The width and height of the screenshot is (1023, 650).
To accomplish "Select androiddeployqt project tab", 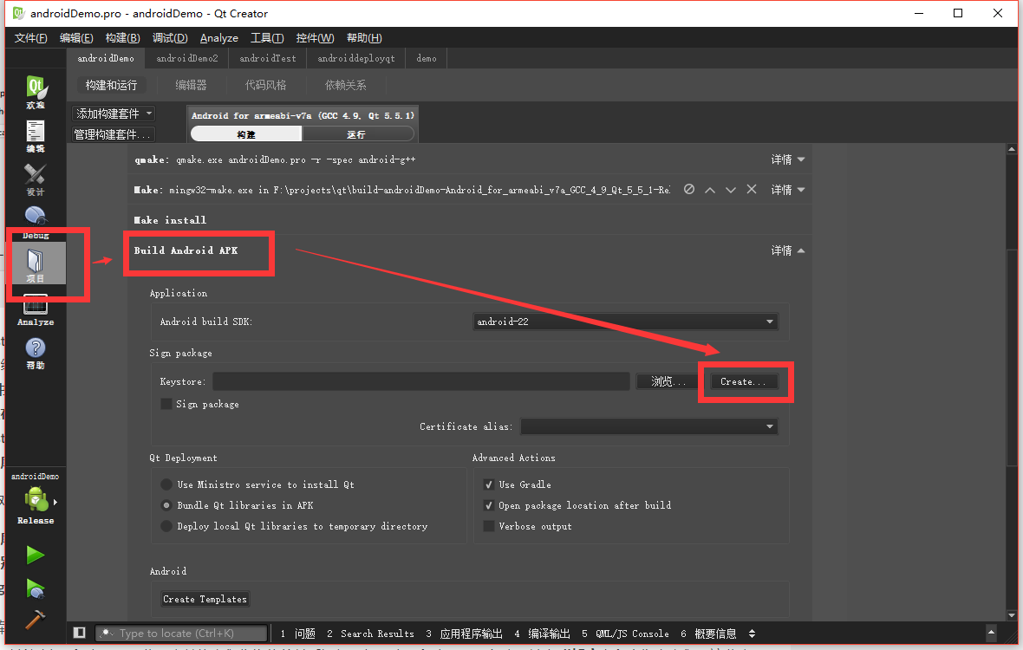I will click(356, 58).
